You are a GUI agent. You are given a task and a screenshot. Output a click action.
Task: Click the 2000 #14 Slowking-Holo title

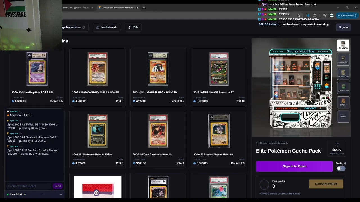32,93
